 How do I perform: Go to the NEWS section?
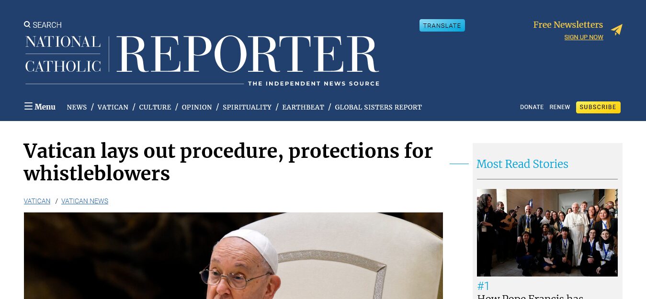(77, 107)
